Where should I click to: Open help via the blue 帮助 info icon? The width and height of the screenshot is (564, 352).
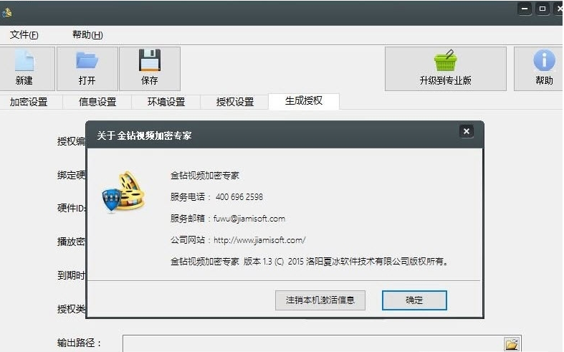pyautogui.click(x=544, y=60)
